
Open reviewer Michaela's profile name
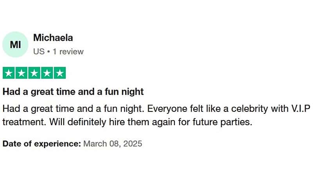53,38
